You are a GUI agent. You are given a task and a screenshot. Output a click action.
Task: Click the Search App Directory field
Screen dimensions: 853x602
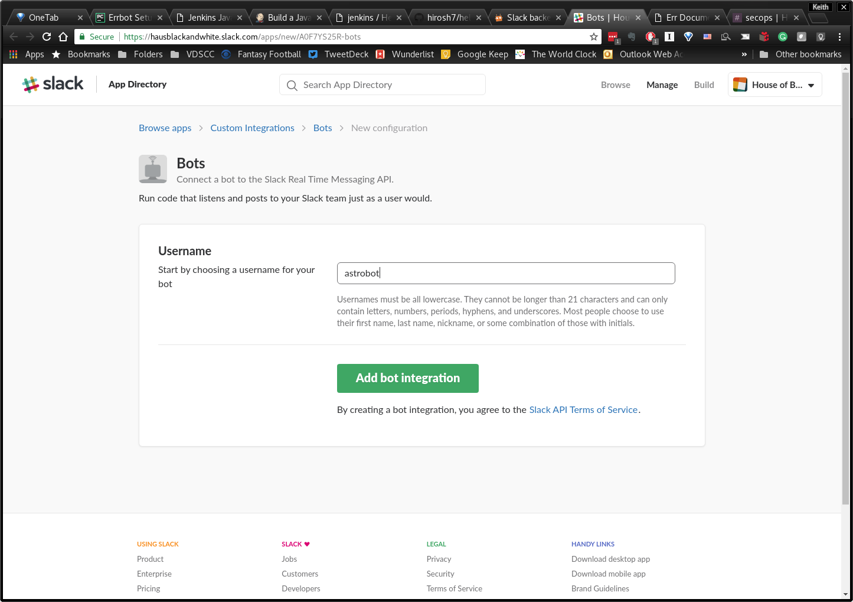[x=383, y=85]
